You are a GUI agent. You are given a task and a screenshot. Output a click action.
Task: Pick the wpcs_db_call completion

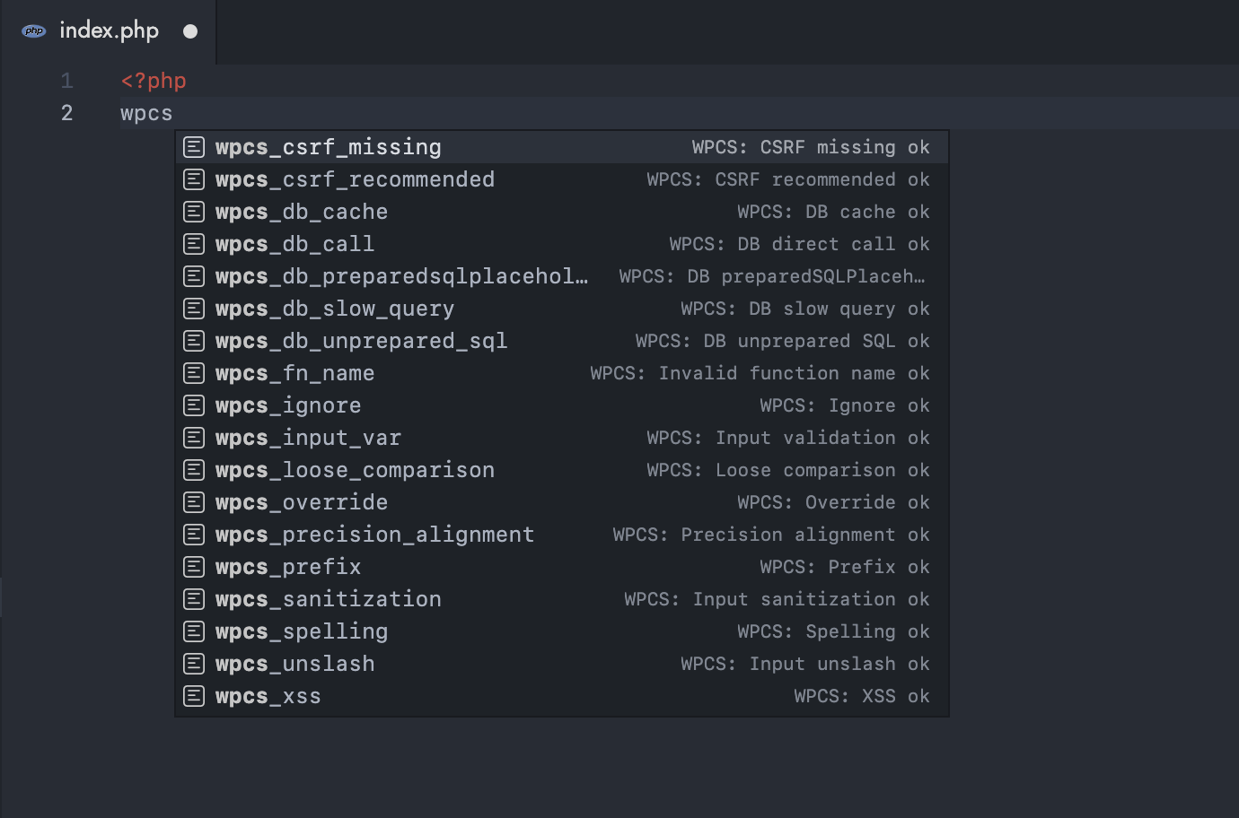pos(562,244)
